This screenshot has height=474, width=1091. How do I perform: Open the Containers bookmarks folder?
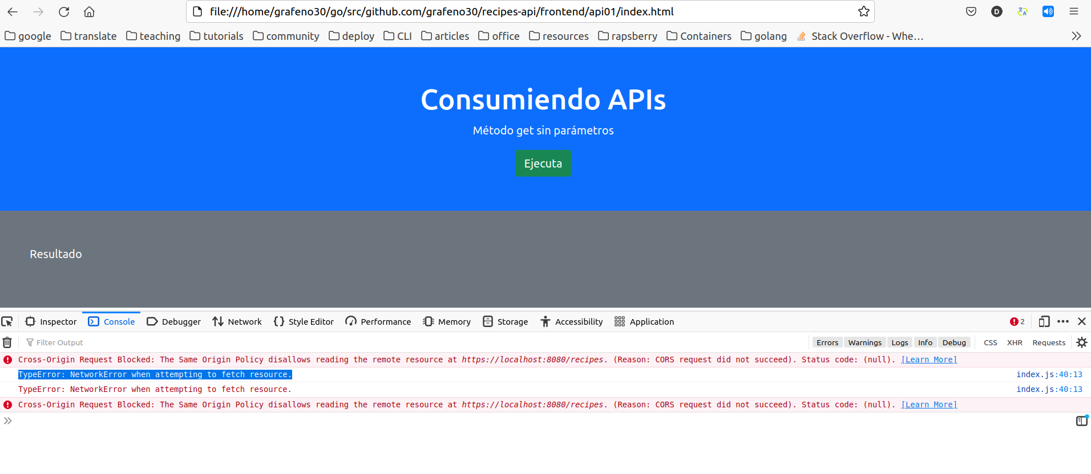pos(699,36)
